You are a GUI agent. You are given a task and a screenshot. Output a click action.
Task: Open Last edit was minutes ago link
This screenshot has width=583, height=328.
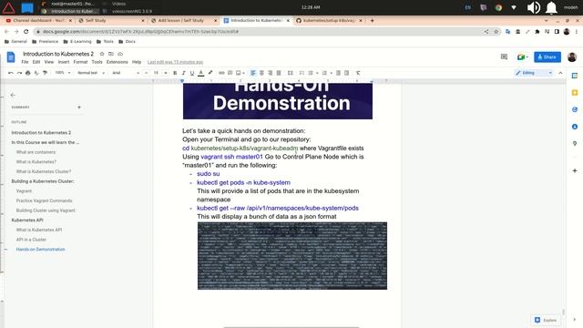click(x=175, y=62)
